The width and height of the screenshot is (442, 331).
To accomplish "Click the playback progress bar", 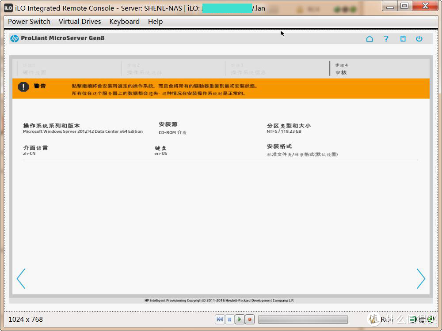I will (x=303, y=319).
